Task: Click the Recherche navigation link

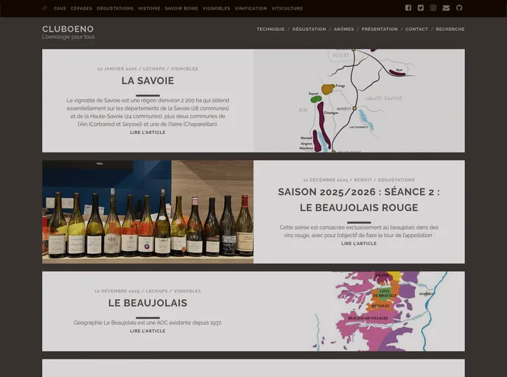Action: tap(450, 29)
